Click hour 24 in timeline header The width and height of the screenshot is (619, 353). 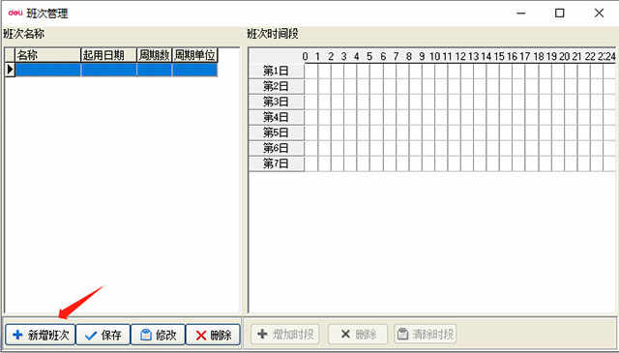610,56
